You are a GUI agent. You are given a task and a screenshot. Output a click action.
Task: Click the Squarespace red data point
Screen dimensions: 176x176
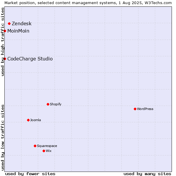tap(35, 146)
